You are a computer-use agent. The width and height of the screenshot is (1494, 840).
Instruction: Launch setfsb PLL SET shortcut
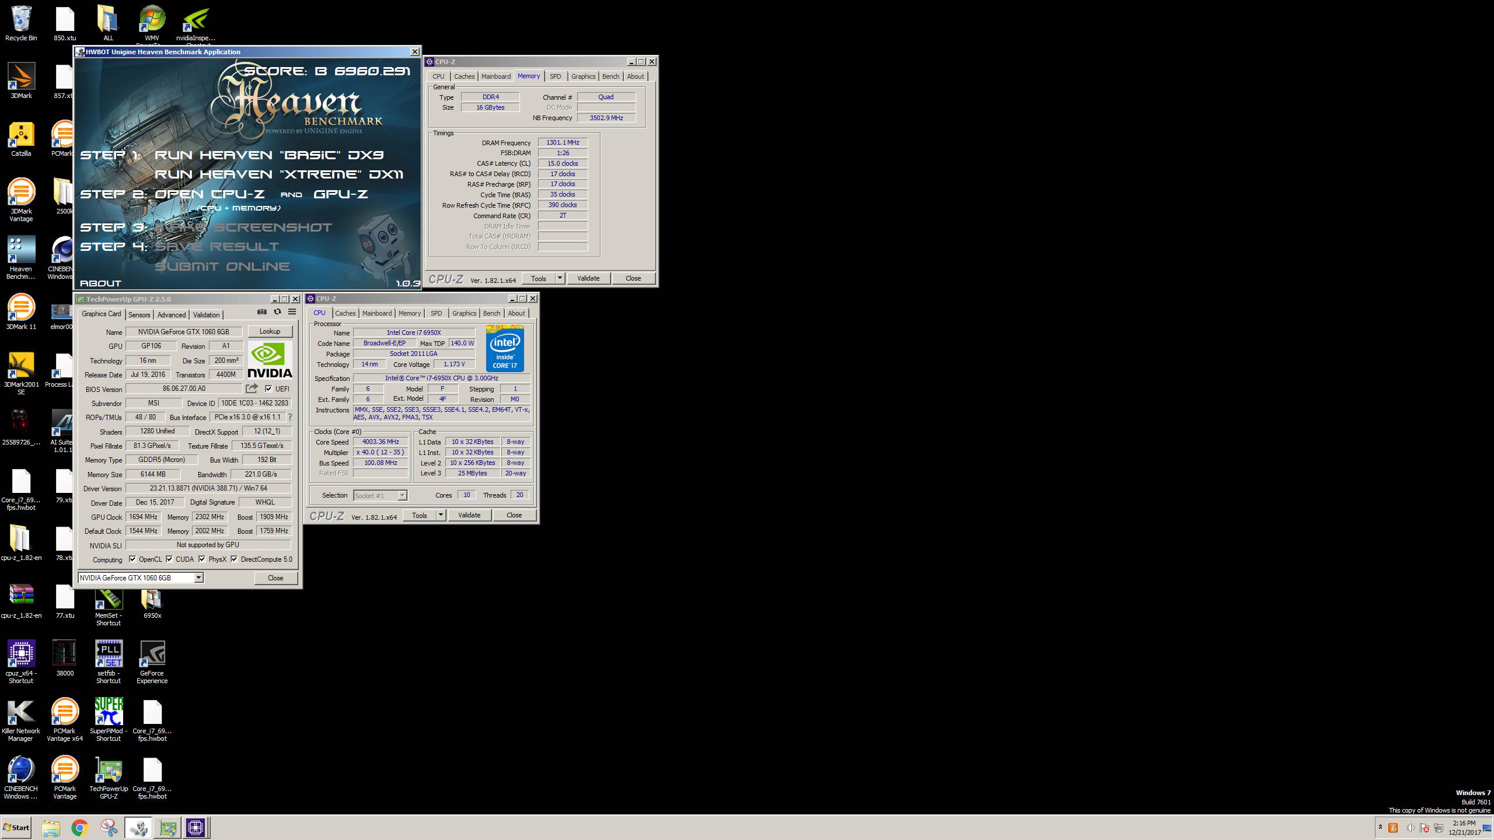(x=109, y=661)
